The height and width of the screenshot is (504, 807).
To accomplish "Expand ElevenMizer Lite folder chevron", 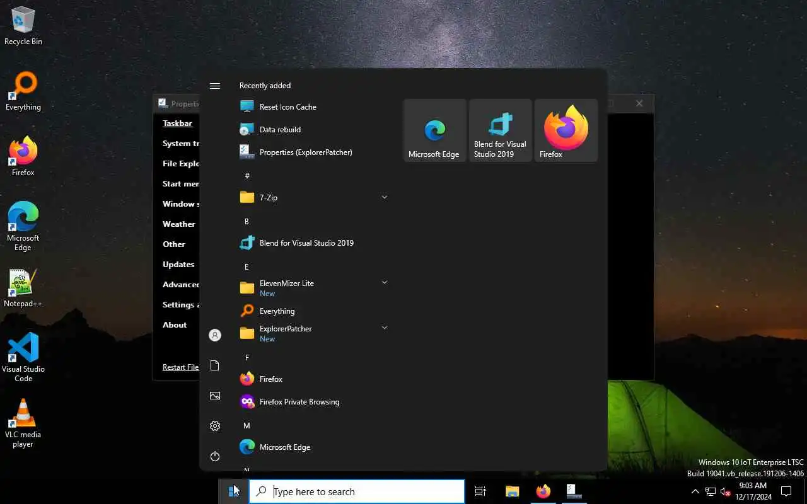I will (385, 282).
